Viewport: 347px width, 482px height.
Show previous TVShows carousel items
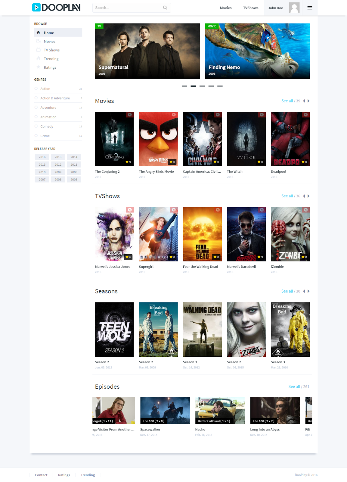(304, 196)
